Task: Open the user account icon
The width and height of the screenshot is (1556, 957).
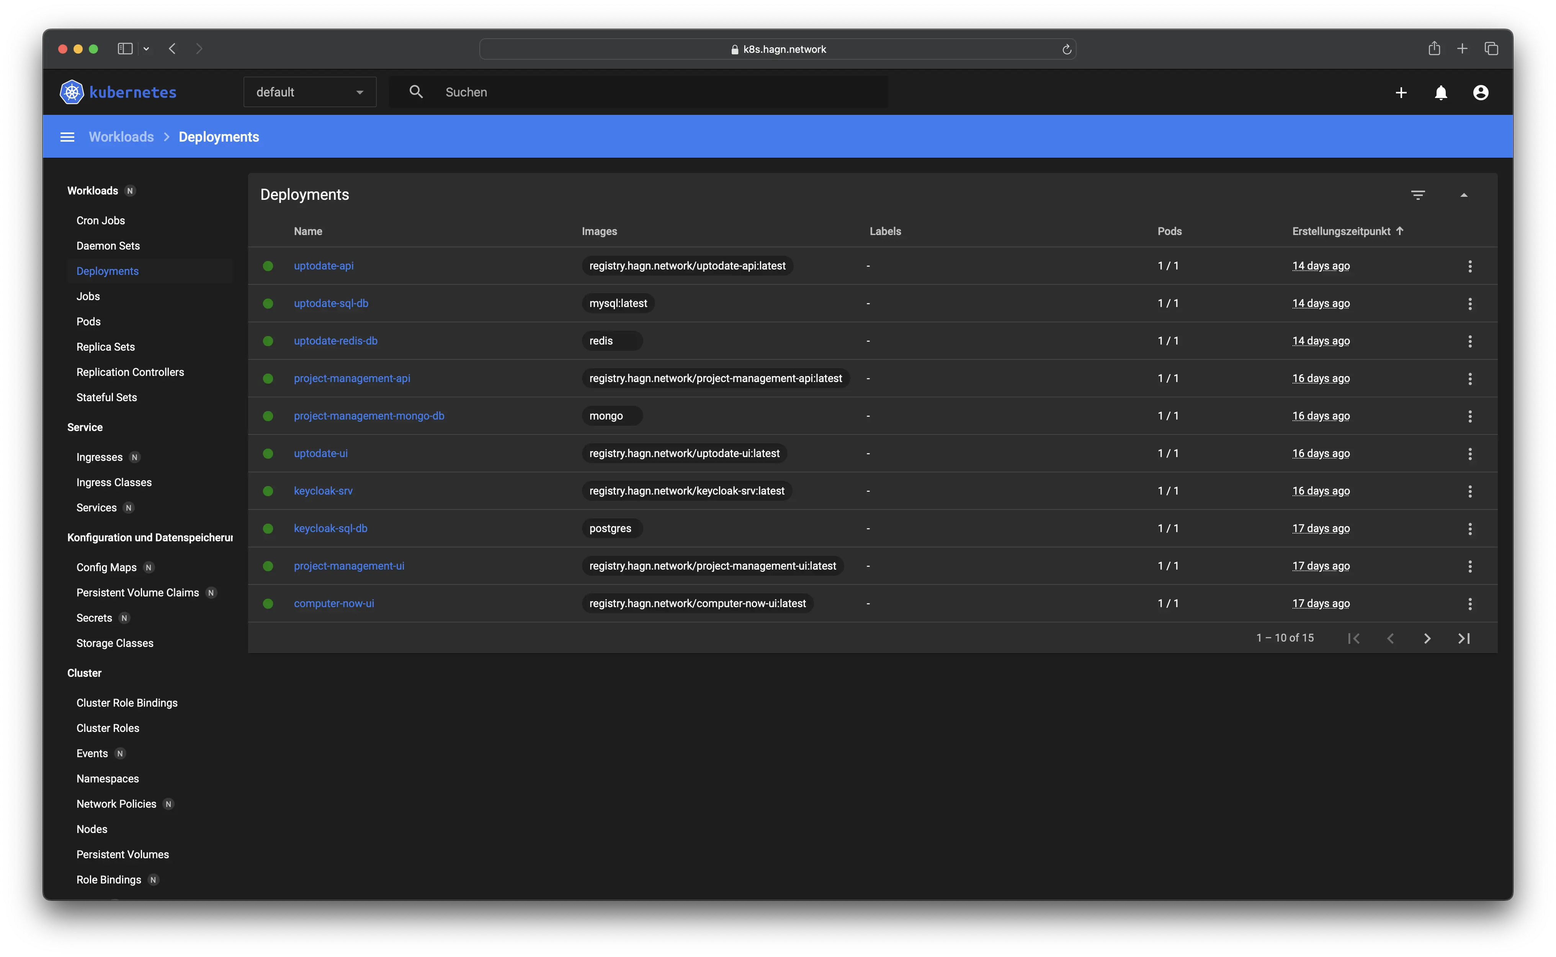Action: pos(1481,93)
